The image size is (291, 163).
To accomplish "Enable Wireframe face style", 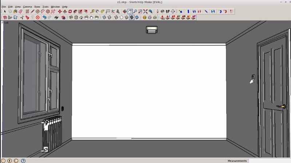I will (116, 18).
